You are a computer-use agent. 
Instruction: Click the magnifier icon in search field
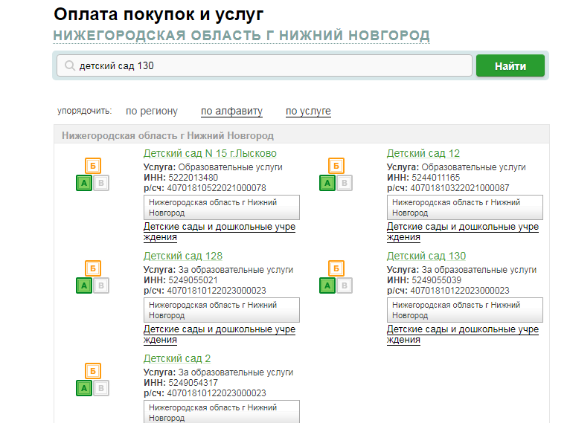tap(69, 65)
